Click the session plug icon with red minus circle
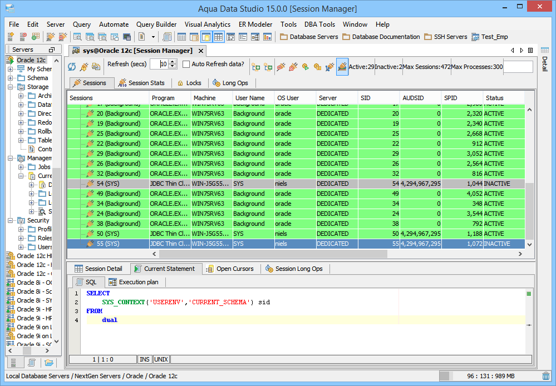Screen dimensions: 556x386 pyautogui.click(x=281, y=67)
